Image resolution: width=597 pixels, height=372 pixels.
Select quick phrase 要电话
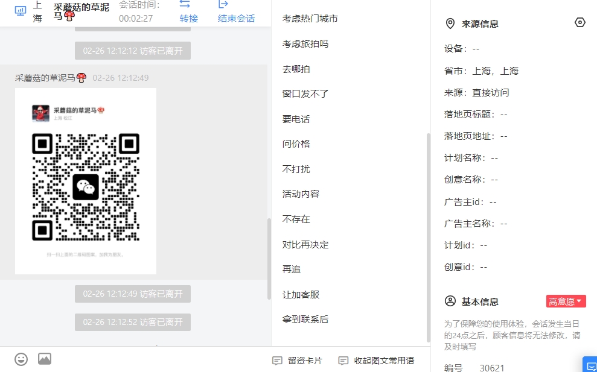tap(296, 119)
